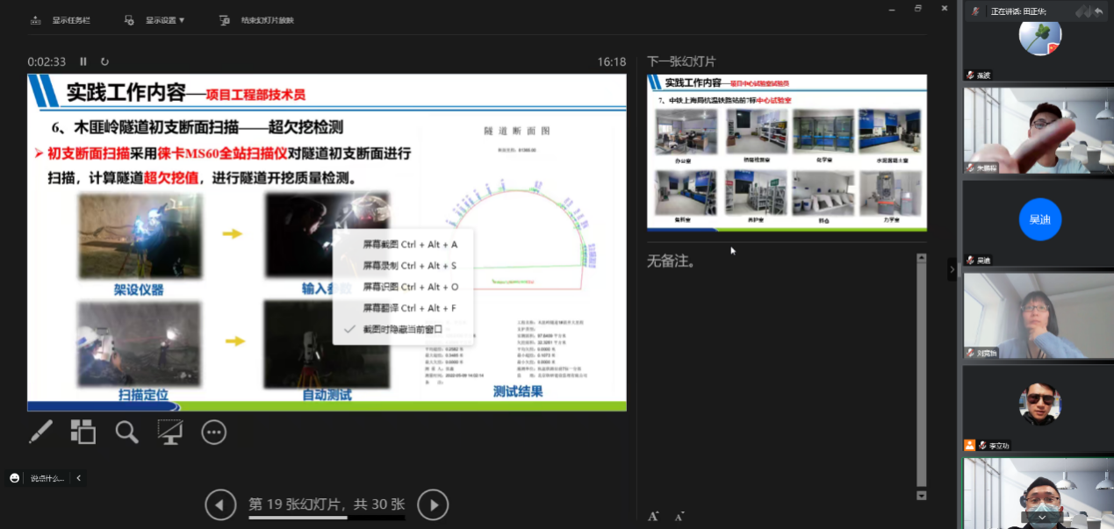Toggle black out slideshow screen icon
Viewport: 1114px width, 529px height.
(170, 432)
